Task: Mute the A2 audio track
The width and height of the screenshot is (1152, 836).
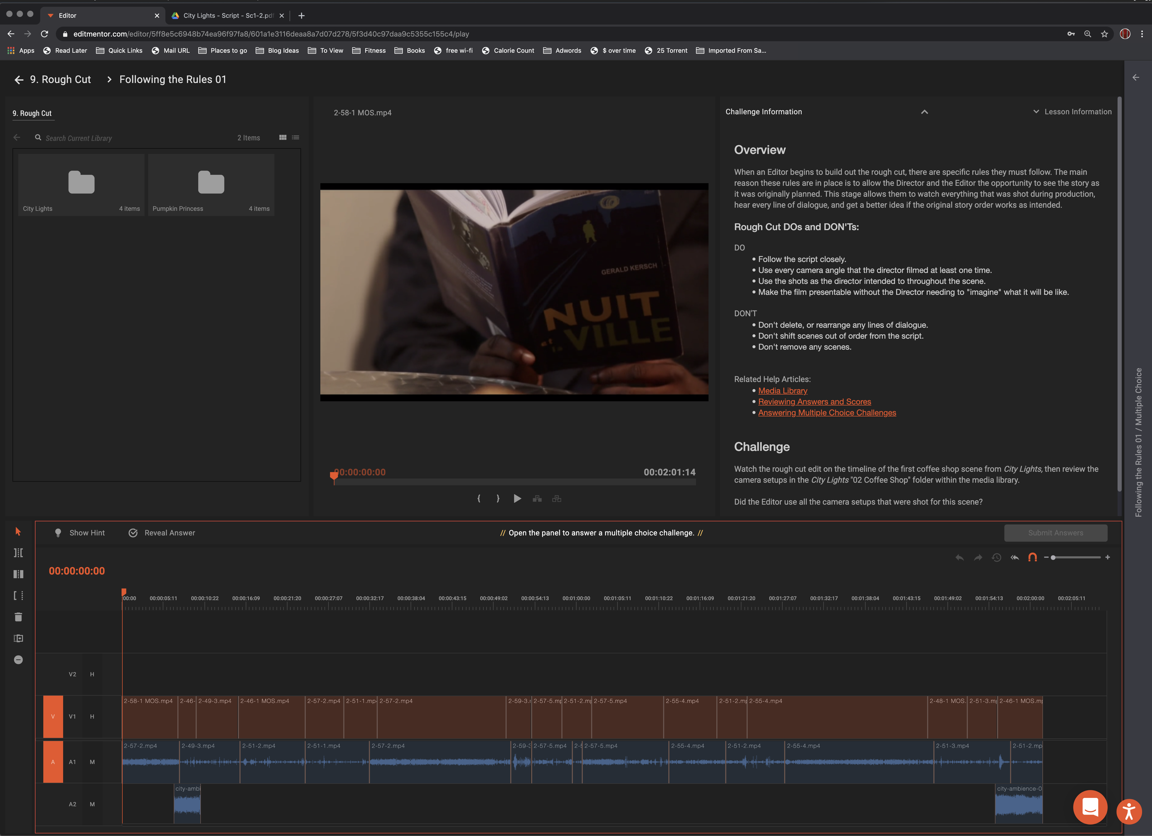Action: click(x=92, y=804)
